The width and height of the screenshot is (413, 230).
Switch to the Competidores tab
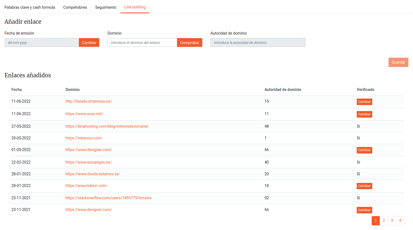click(x=75, y=7)
